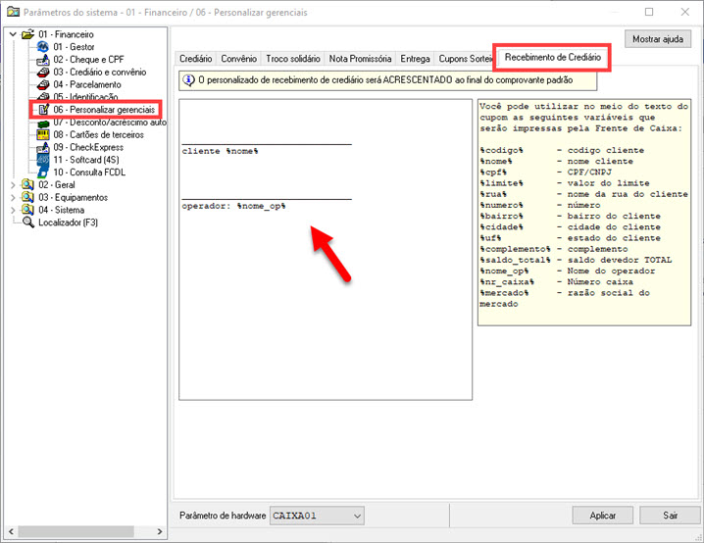Click the Gestor item icon
This screenshot has height=543, width=704.
pos(43,47)
